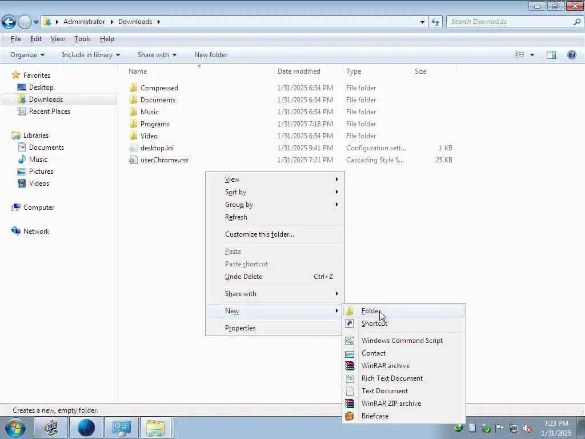Click the refresh button beside the address bar
The height and width of the screenshot is (439, 585).
click(435, 22)
